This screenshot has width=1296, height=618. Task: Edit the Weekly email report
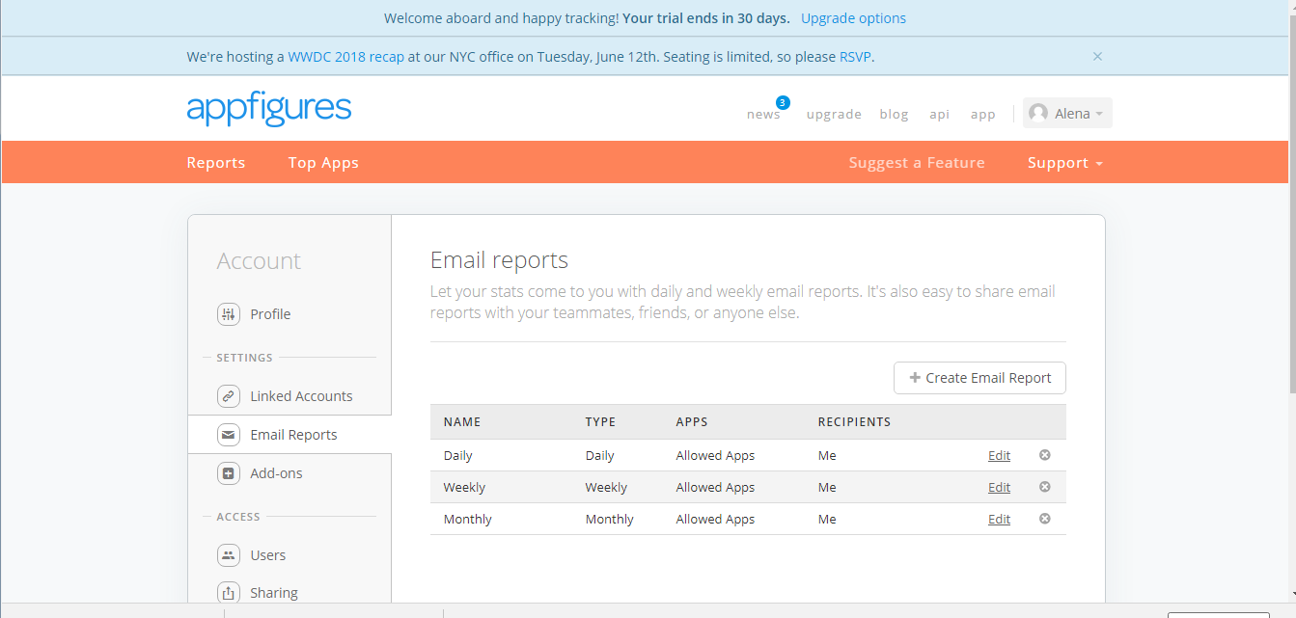[x=999, y=488]
